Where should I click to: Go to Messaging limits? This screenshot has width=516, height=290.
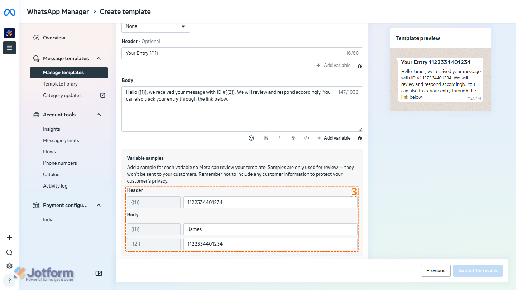click(x=61, y=140)
